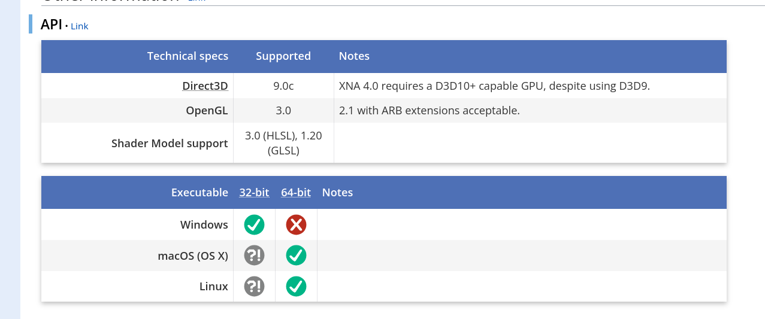The width and height of the screenshot is (765, 319).
Task: Click the Direct3D term link
Action: pos(205,86)
